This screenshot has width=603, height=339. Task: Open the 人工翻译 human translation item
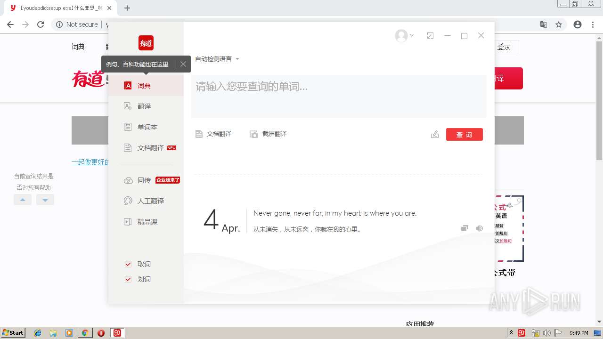coord(146,201)
